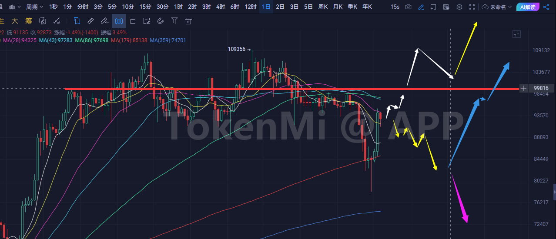Switch to the 4时 timeframe
This screenshot has width=556, height=239.
220,7
